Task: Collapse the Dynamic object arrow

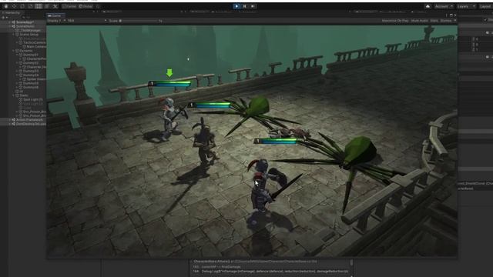Action: click(14, 51)
